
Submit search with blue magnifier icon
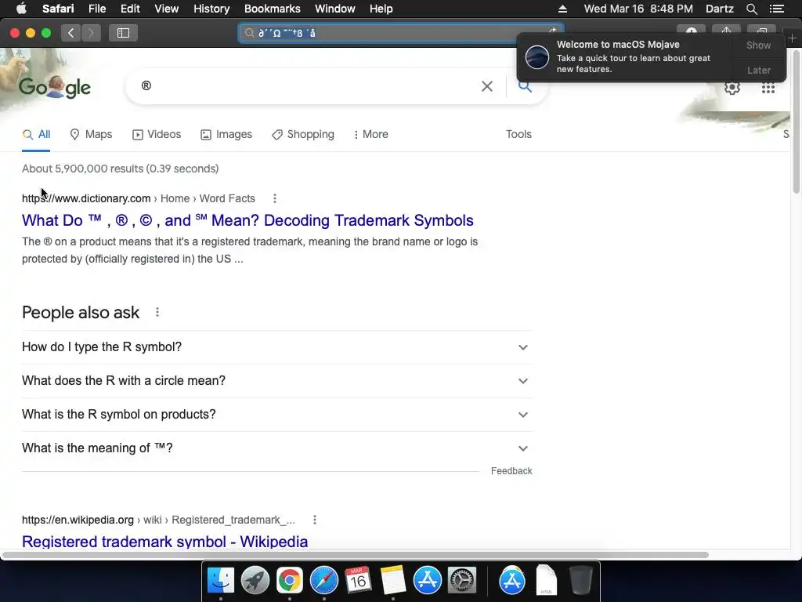[525, 86]
